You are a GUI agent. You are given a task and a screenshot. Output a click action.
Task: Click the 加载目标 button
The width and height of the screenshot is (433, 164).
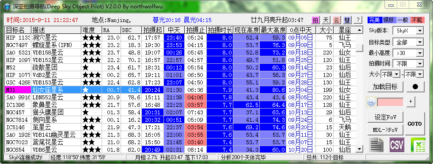[x=385, y=87]
